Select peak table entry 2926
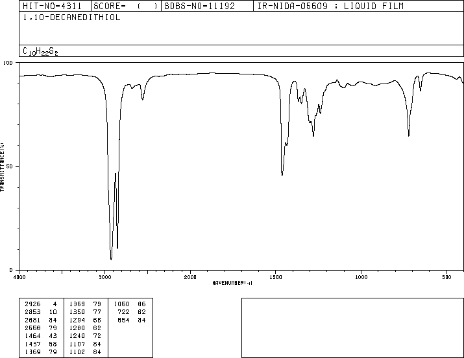This screenshot has width=464, height=358. point(32,304)
